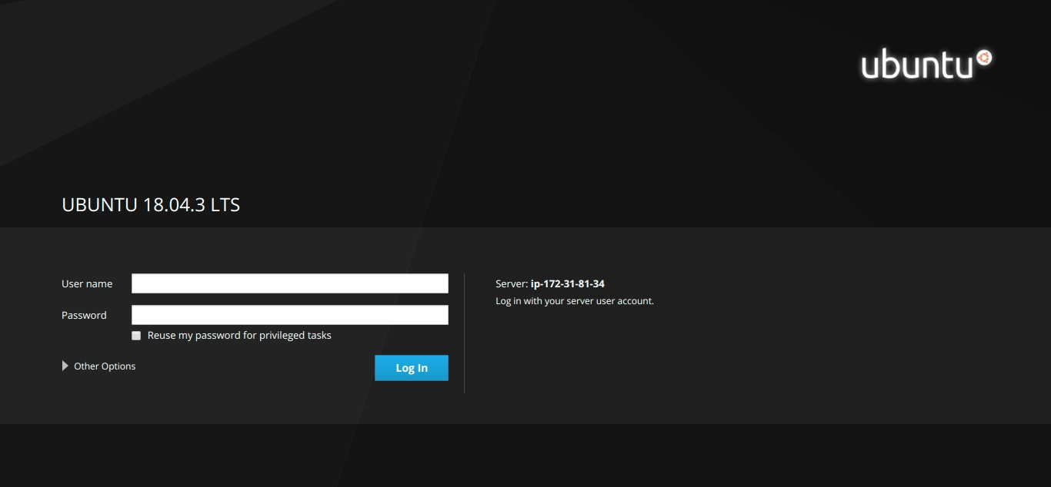Click 'Log in with your server user account.' text
The width and height of the screenshot is (1051, 487).
[x=575, y=301]
